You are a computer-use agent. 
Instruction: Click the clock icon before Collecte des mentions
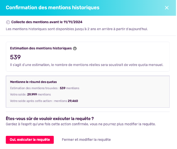8,22
